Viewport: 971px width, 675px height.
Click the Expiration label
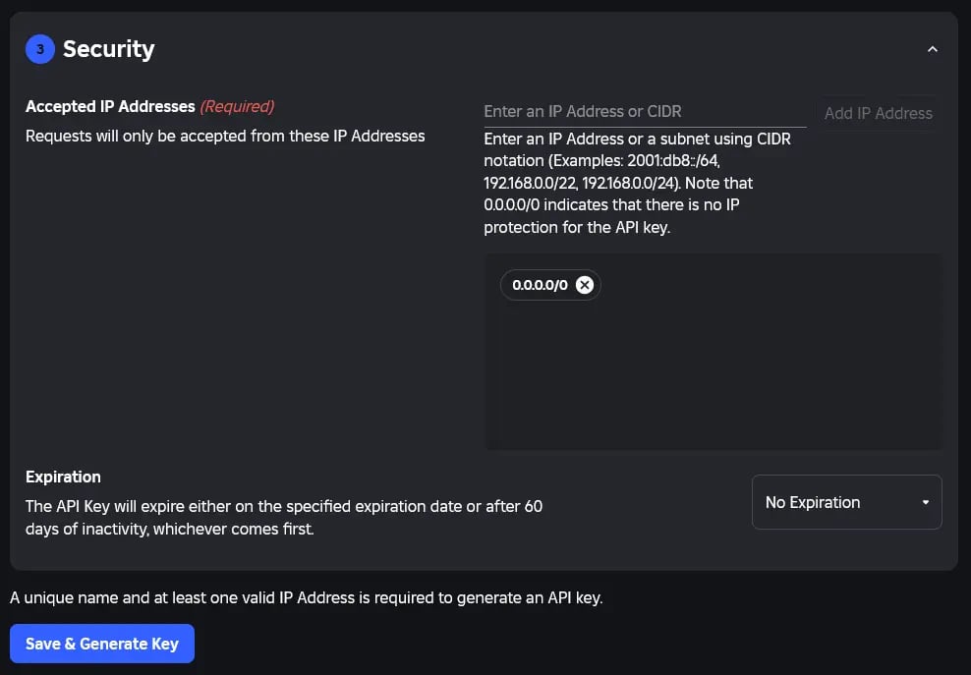(63, 477)
